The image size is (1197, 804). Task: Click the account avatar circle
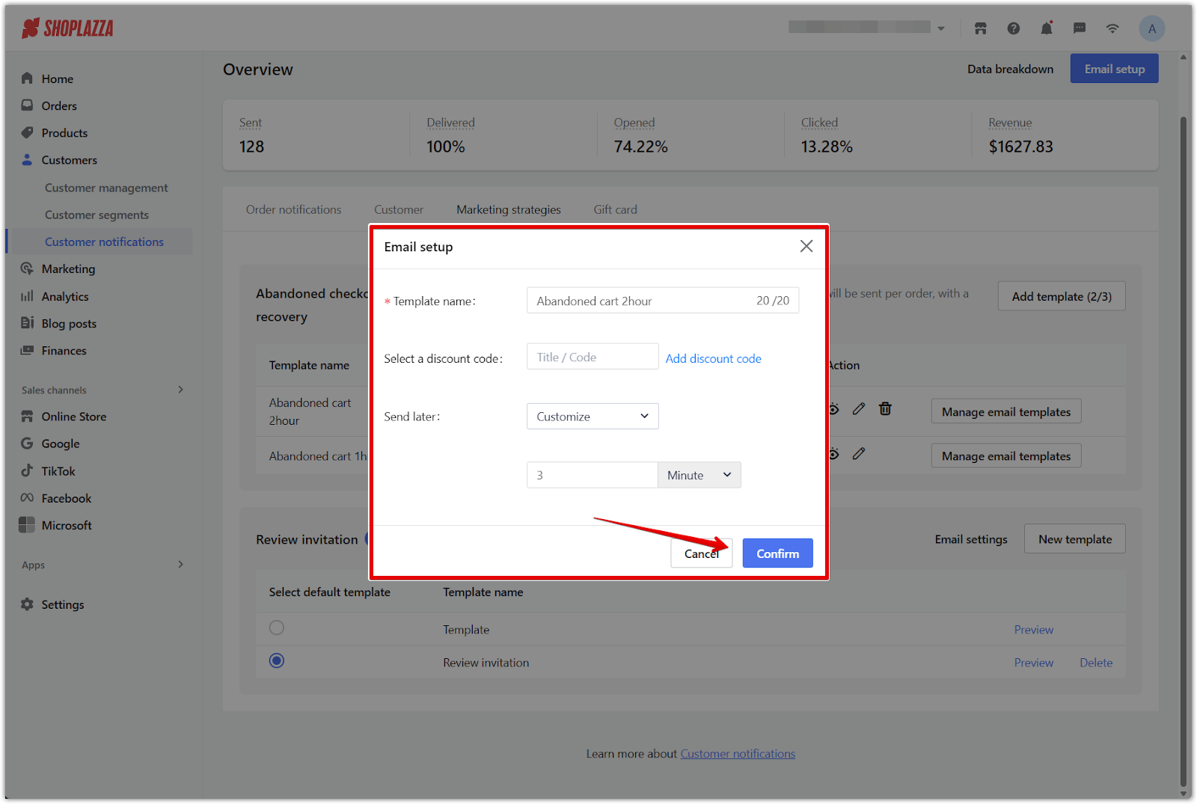click(x=1152, y=28)
